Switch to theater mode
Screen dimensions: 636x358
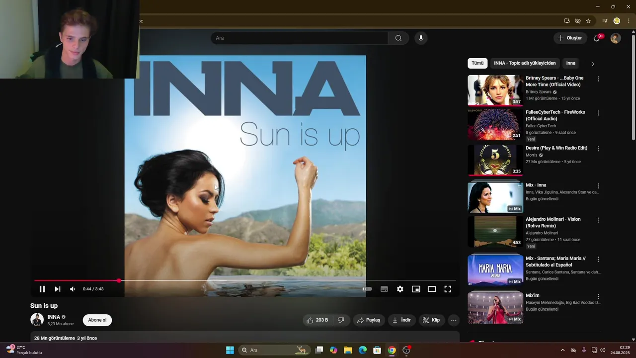pos(432,289)
